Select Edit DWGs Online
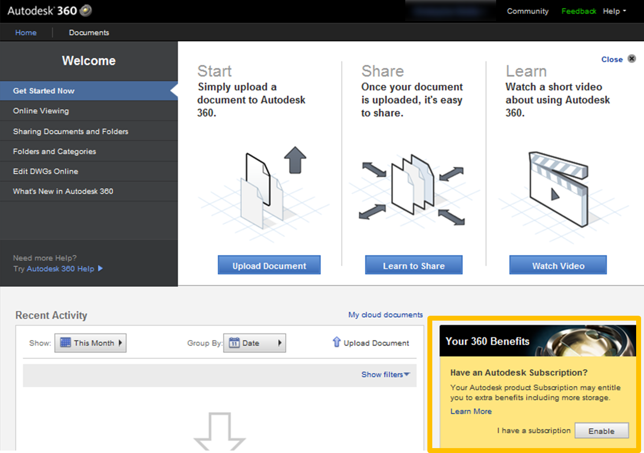Screen dimensions: 644x453 (88, 172)
